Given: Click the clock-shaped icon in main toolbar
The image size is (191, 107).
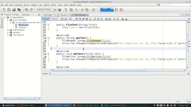Looking at the screenshot, I should pyautogui.click(x=93, y=10).
